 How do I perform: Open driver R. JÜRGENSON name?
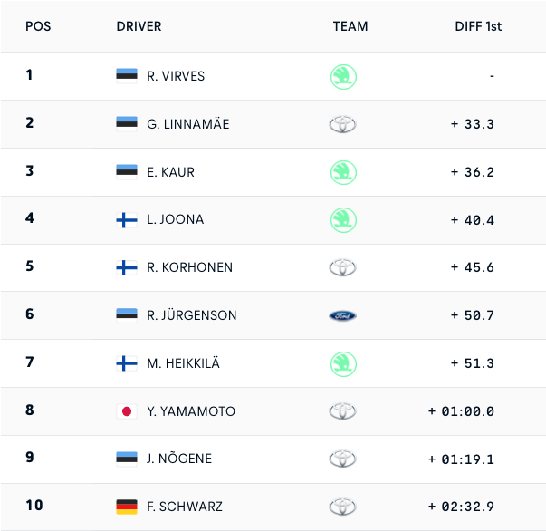(191, 315)
